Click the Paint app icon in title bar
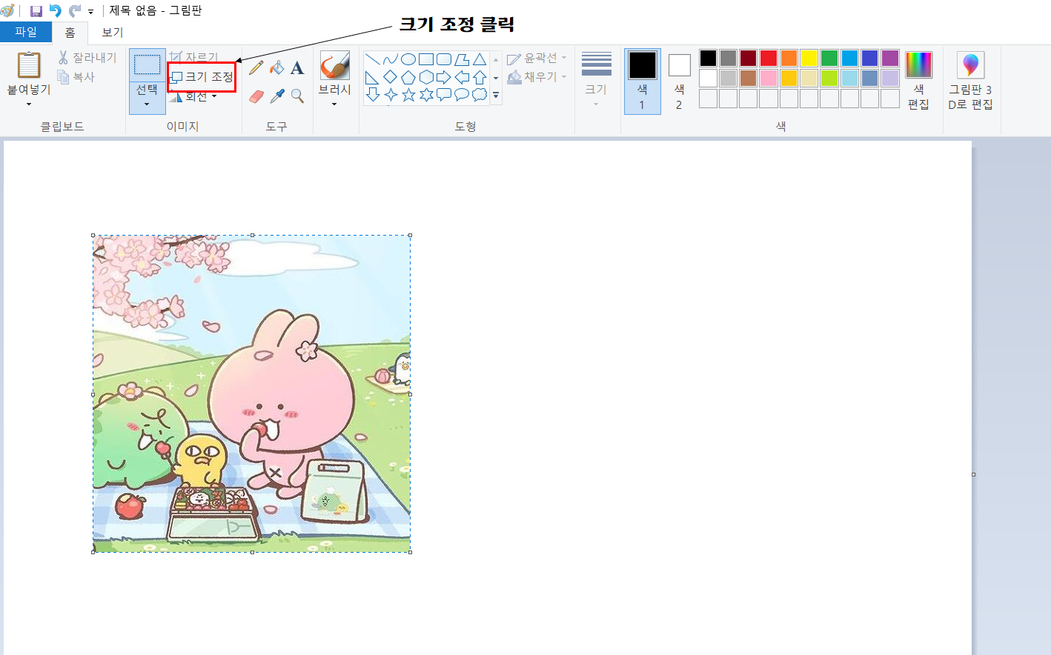This screenshot has width=1051, height=655. (8, 11)
